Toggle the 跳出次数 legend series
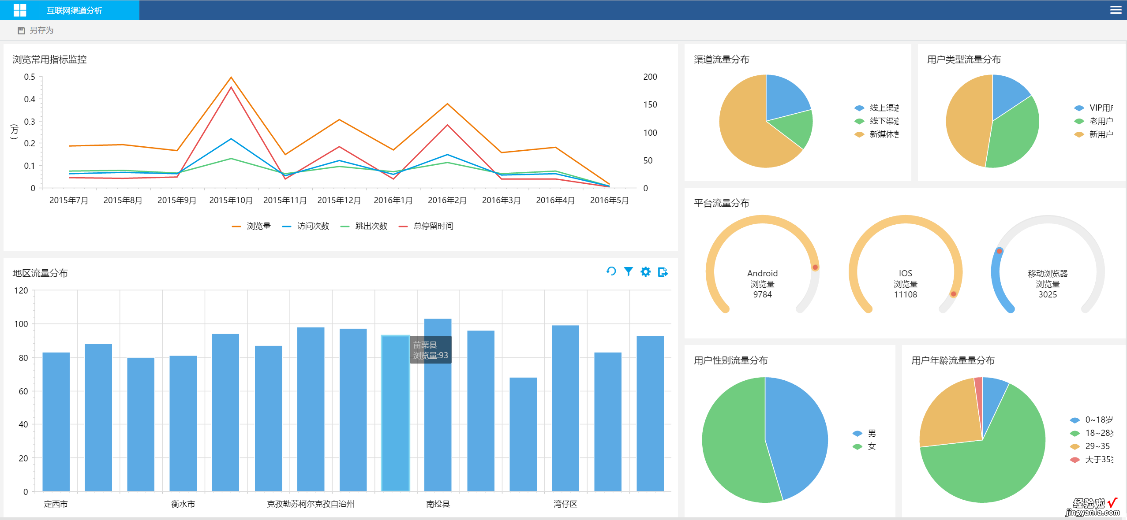The image size is (1127, 520). coord(364,226)
